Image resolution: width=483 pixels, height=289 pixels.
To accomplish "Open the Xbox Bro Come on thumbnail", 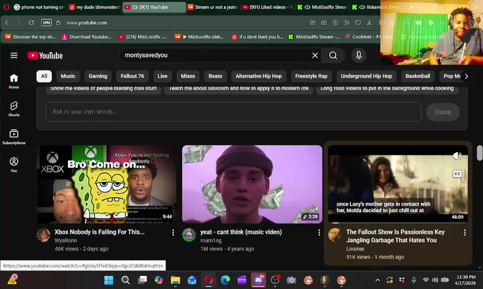I will coord(106,184).
